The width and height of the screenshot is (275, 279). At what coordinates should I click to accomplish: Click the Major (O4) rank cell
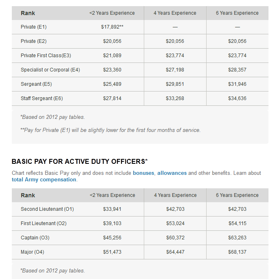tap(33, 252)
